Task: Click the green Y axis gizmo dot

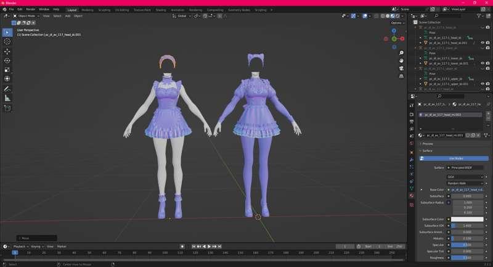Action: 394,39
